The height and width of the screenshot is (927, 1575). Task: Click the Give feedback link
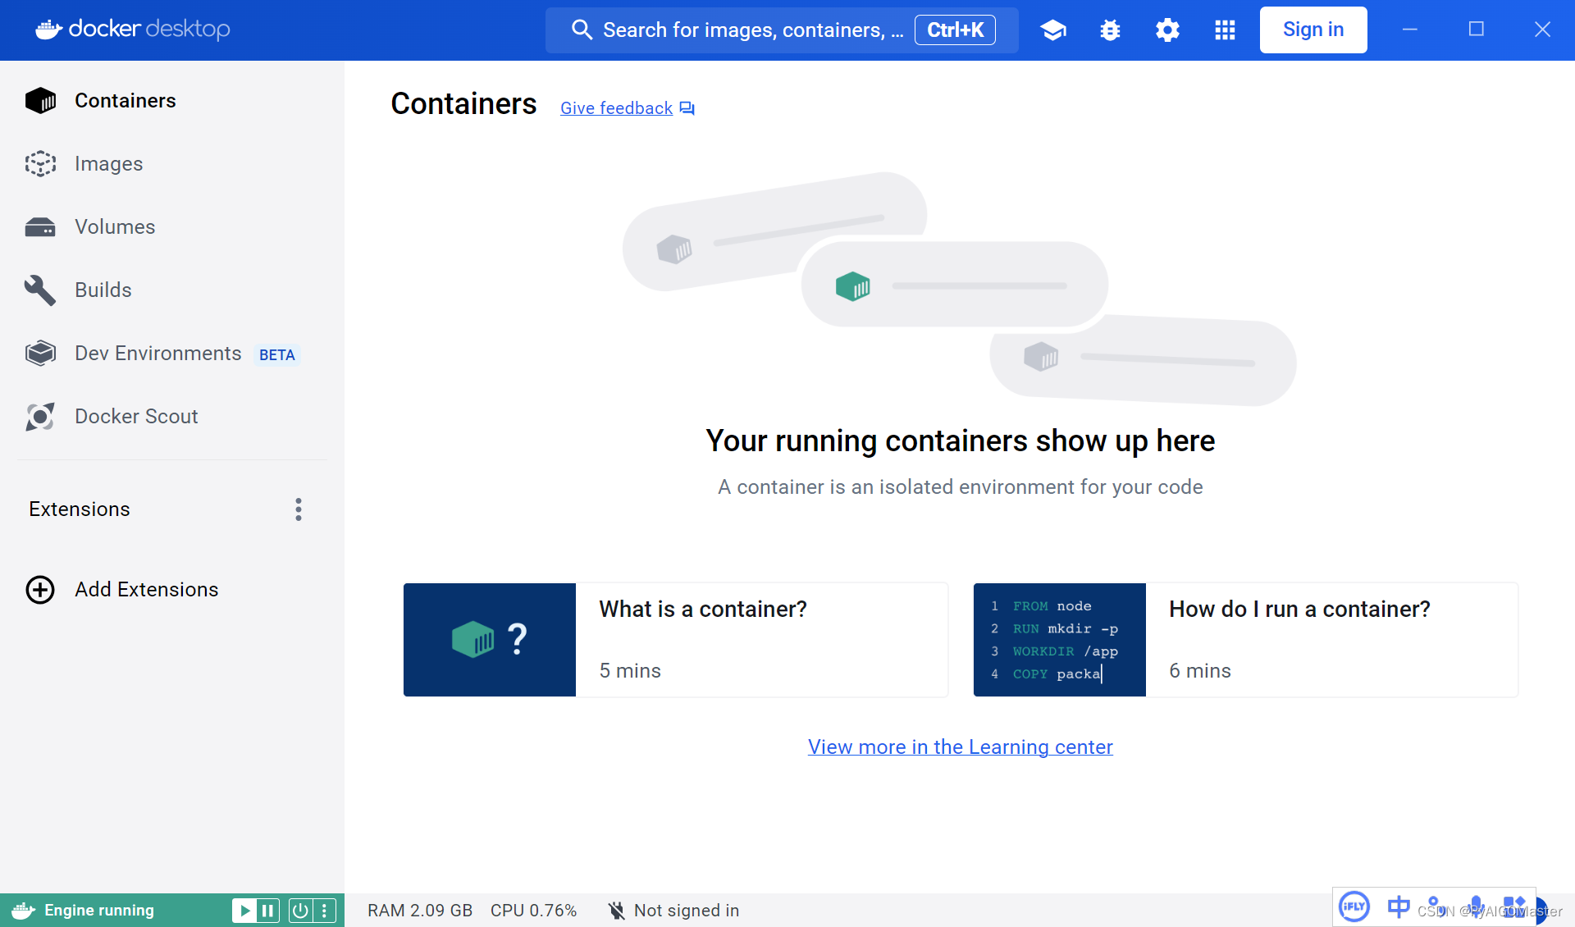(616, 107)
